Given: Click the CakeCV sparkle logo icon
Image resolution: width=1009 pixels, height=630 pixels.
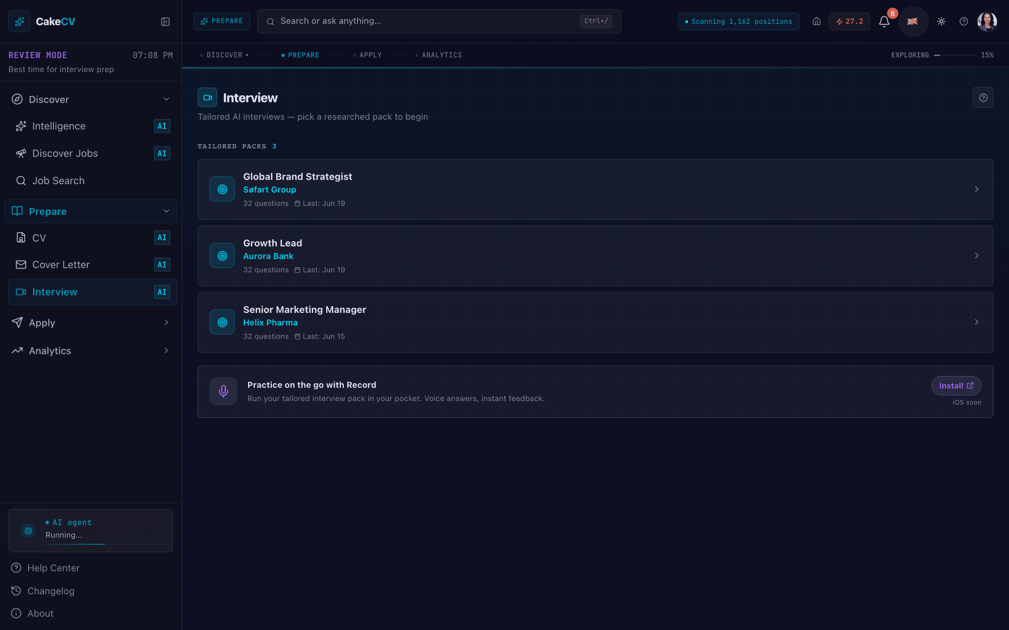Looking at the screenshot, I should pyautogui.click(x=19, y=21).
